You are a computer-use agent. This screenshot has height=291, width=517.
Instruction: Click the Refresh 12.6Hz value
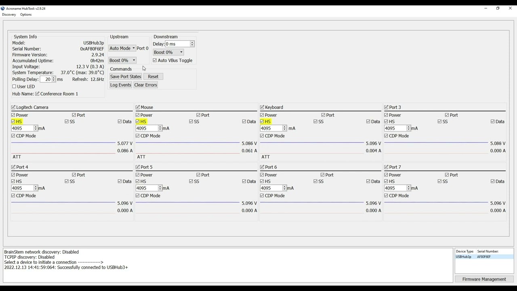click(x=97, y=79)
